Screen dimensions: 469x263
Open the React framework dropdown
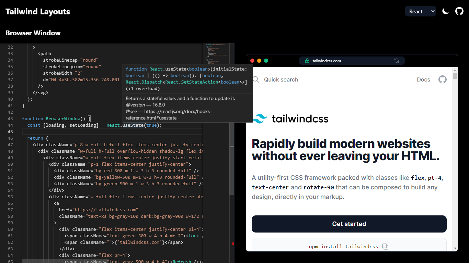coord(421,11)
